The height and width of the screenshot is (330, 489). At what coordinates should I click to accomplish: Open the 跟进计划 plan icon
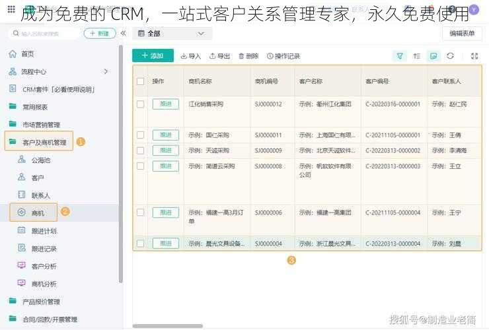coord(22,230)
